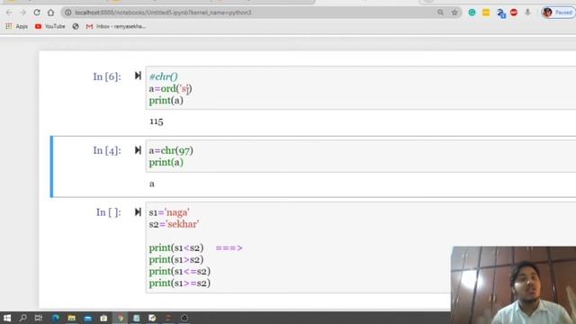Click the 115 output text
This screenshot has height=324, width=576.
(157, 121)
